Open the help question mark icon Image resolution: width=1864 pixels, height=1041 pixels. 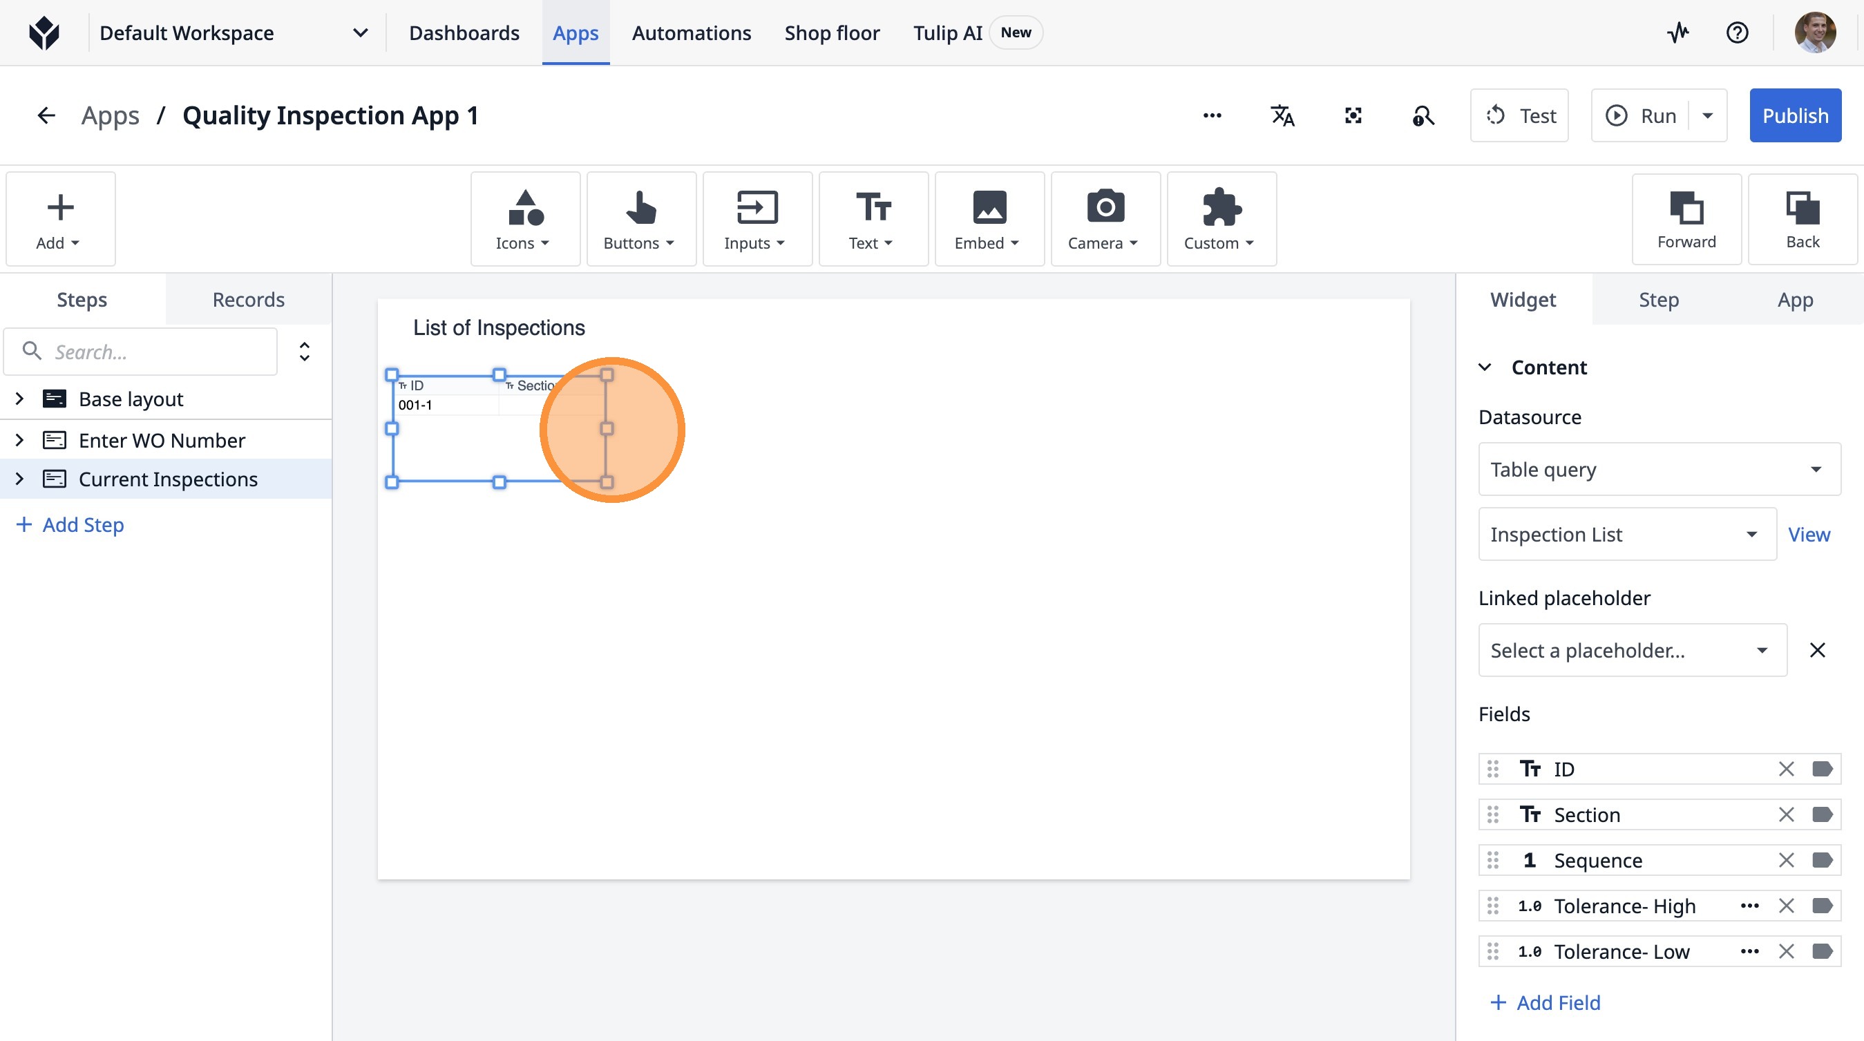[1737, 32]
